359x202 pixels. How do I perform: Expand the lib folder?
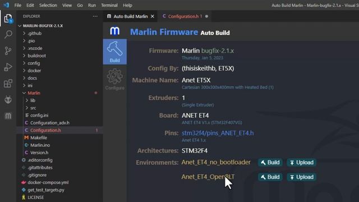[33, 100]
